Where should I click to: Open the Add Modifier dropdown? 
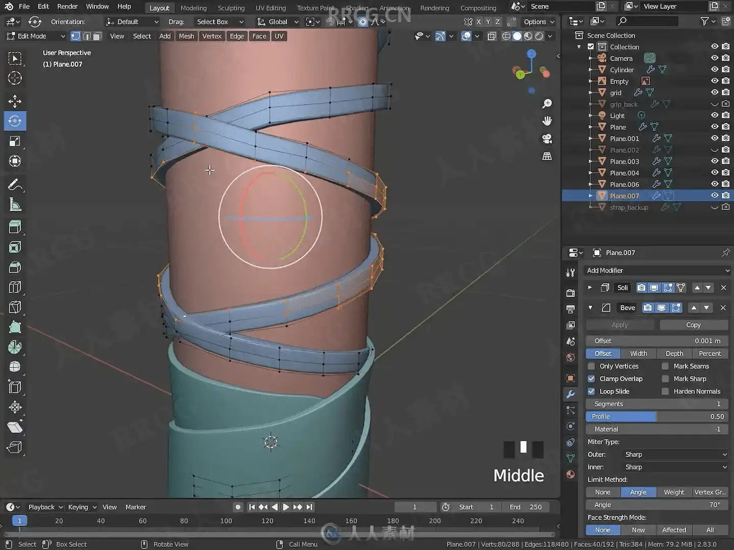657,270
